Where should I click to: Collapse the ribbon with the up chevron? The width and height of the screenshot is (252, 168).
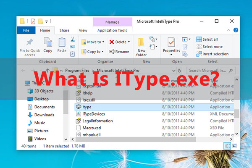228,30
